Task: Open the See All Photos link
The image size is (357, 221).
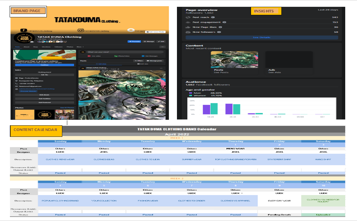Action: click(67, 108)
